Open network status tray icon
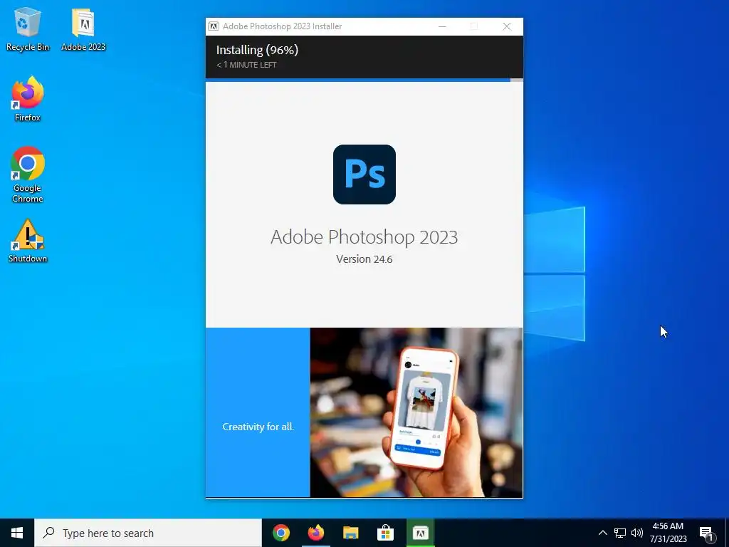 click(620, 533)
